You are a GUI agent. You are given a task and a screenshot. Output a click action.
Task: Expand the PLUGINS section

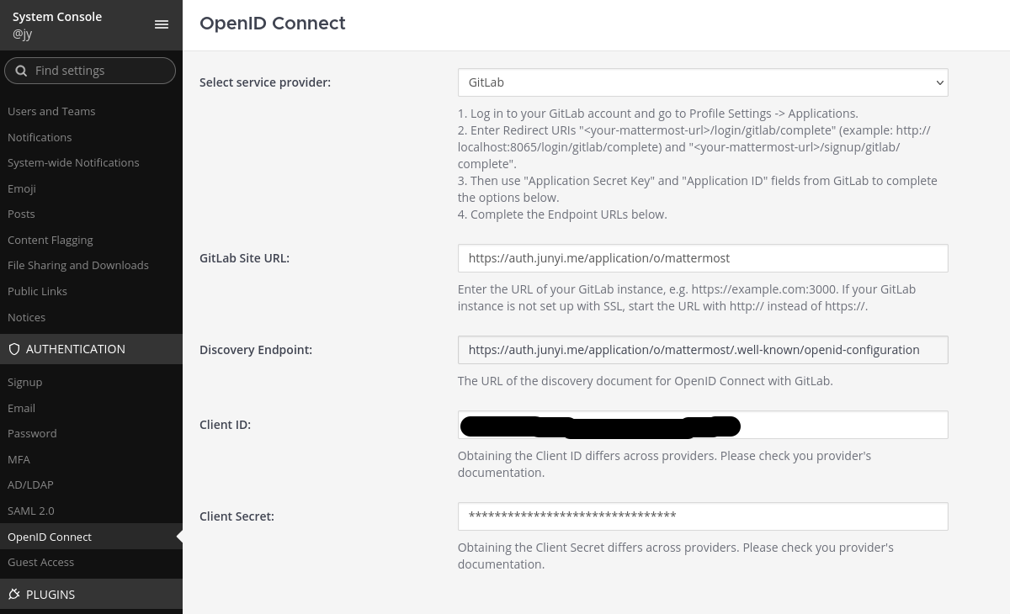[50, 595]
